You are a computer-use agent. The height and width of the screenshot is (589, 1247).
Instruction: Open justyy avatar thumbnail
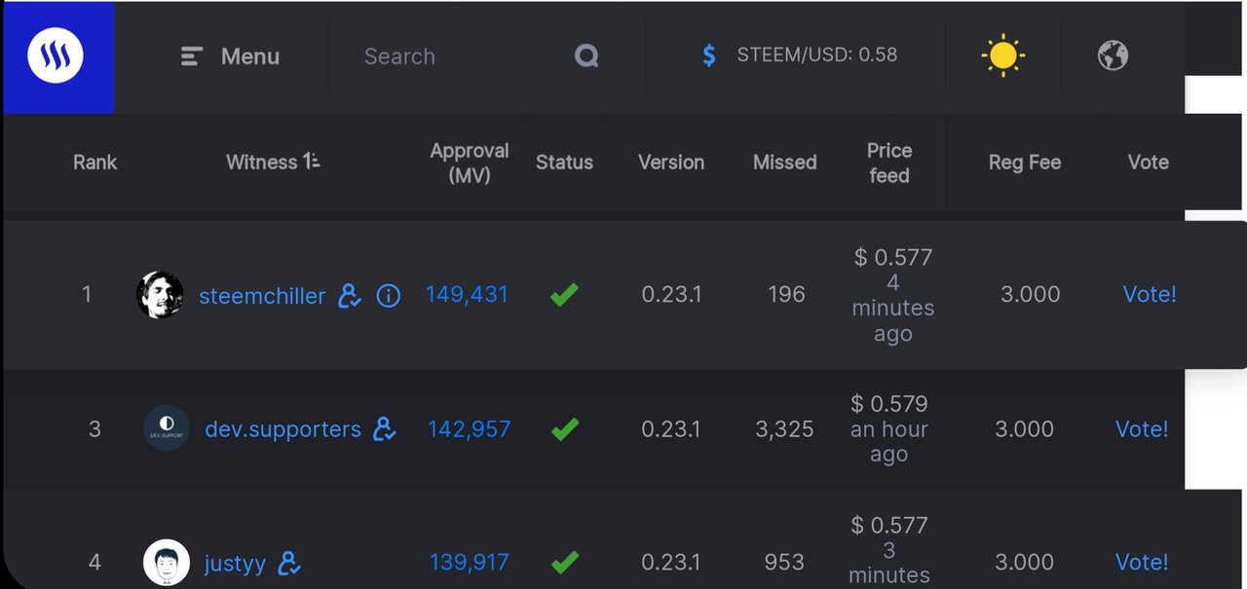click(167, 563)
